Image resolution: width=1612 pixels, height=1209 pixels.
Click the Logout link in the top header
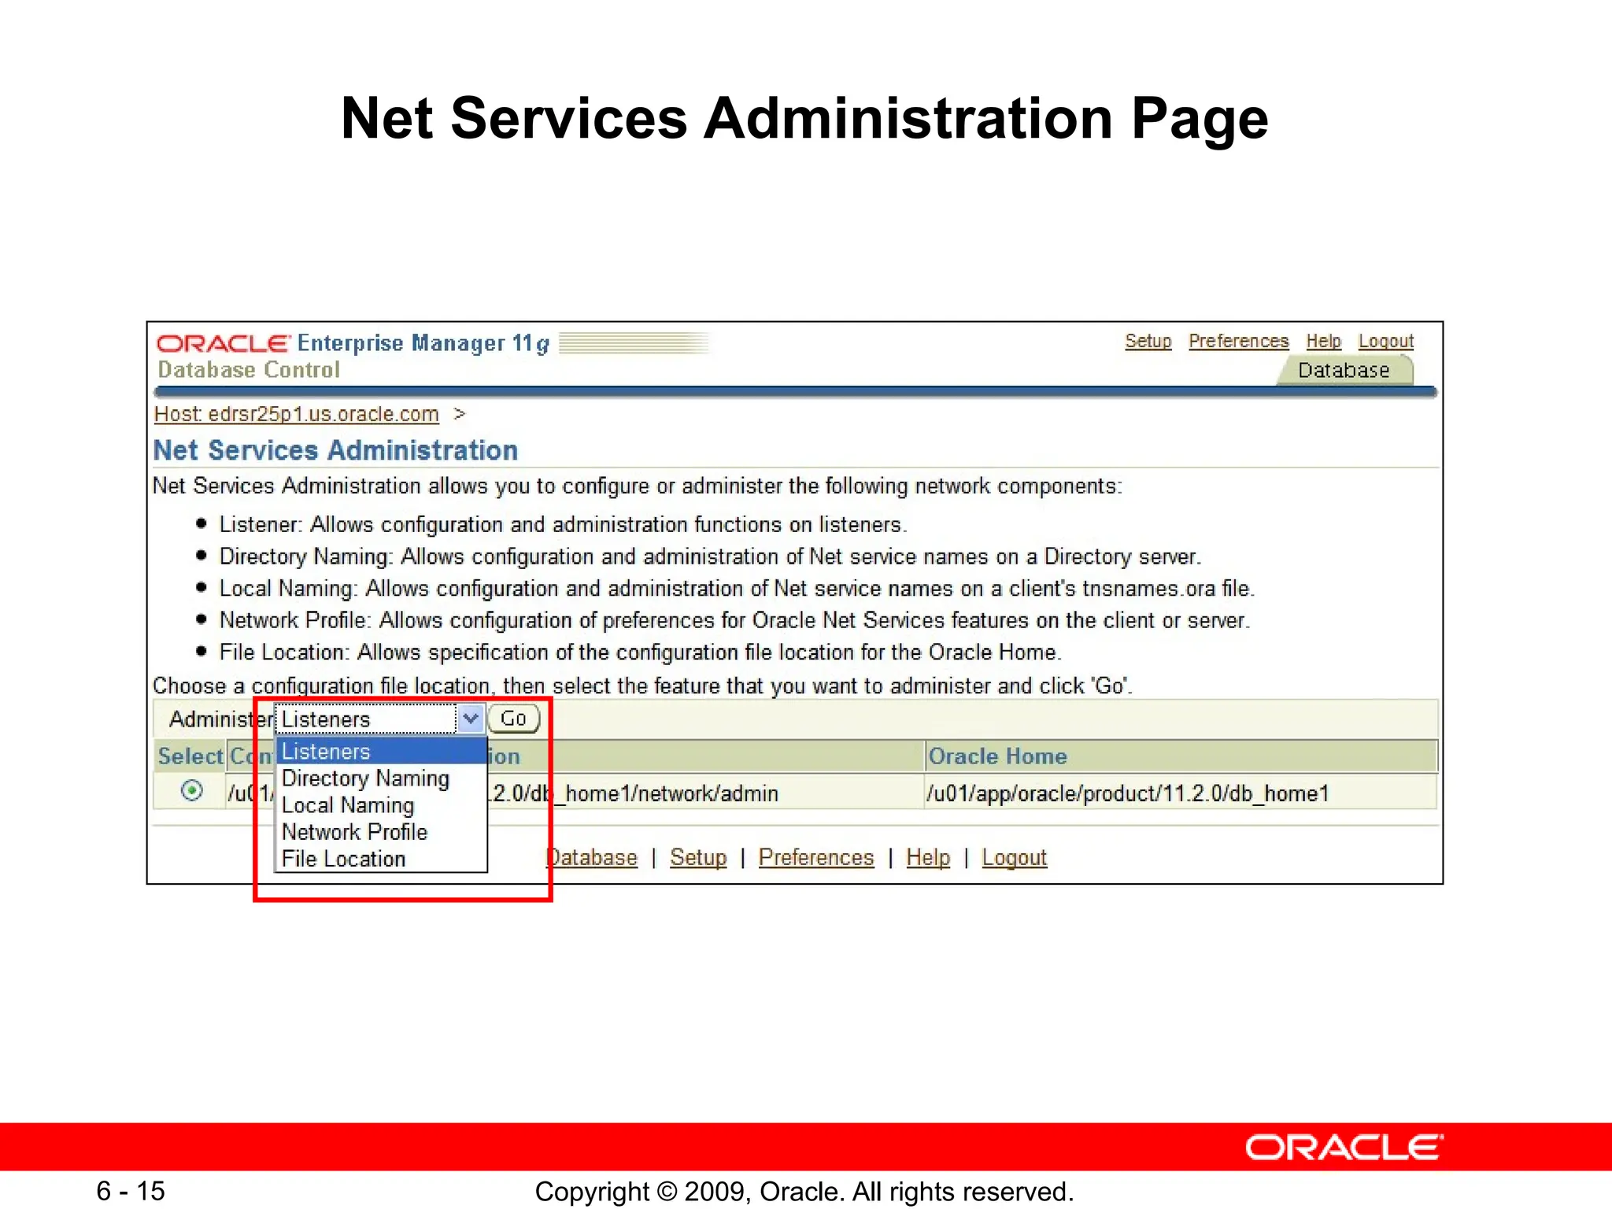[1385, 342]
